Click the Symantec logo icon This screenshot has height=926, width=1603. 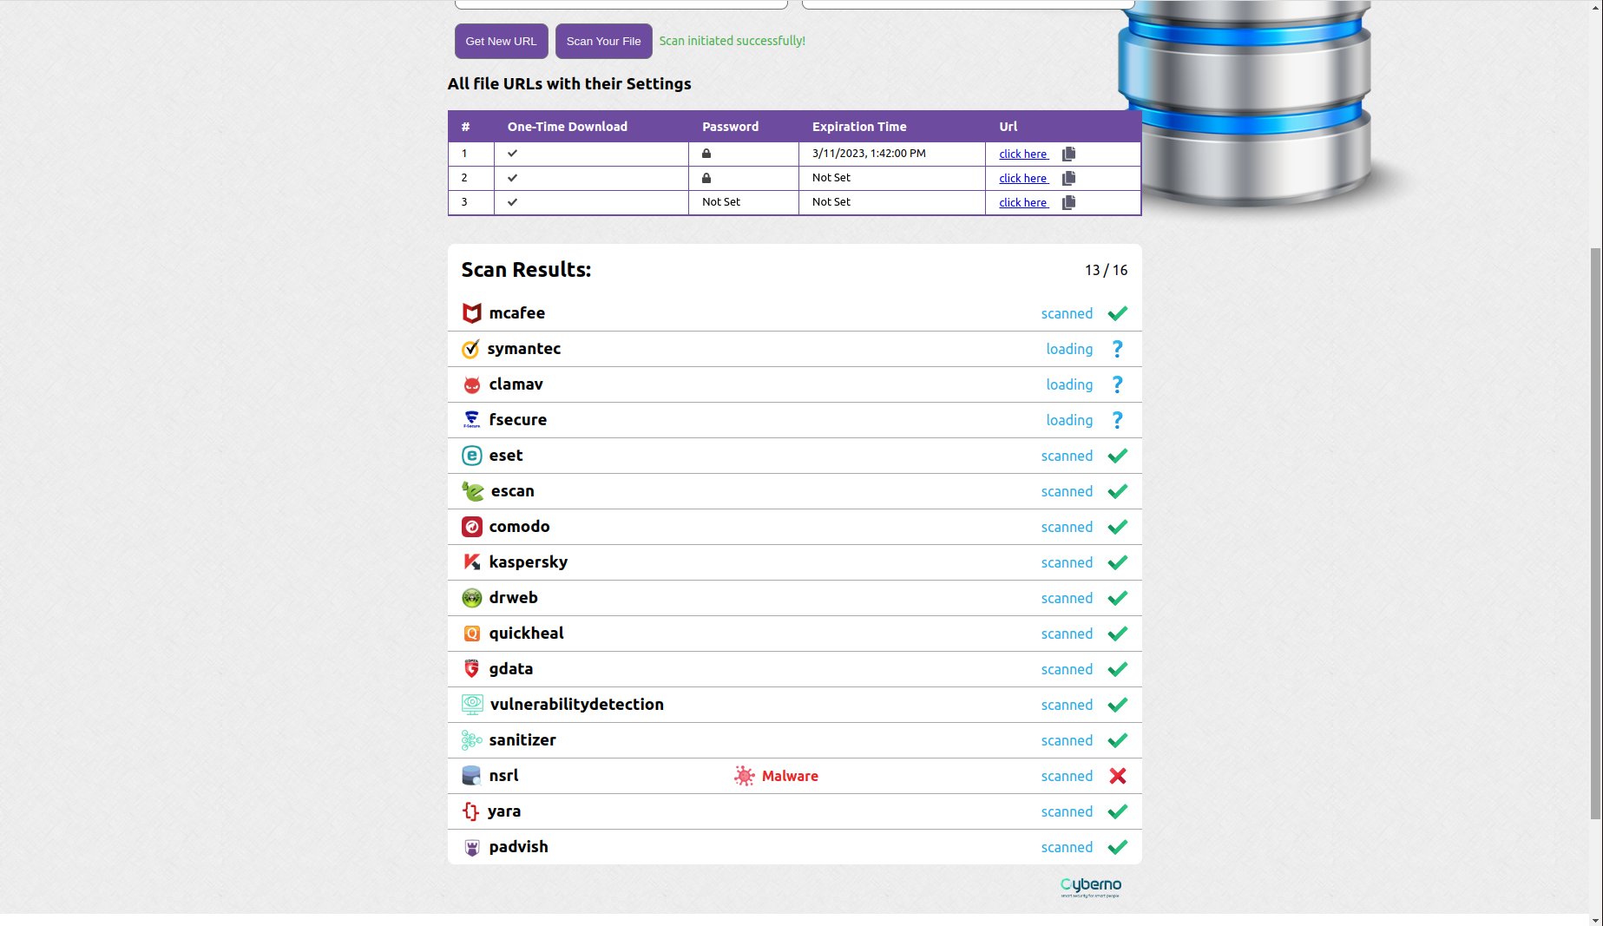point(470,349)
